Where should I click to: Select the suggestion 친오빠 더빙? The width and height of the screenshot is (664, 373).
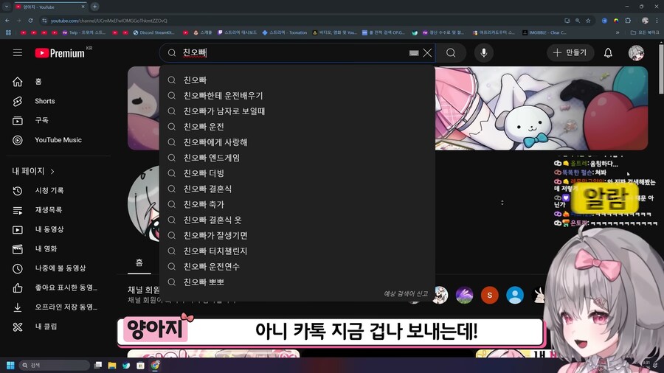pyautogui.click(x=297, y=173)
